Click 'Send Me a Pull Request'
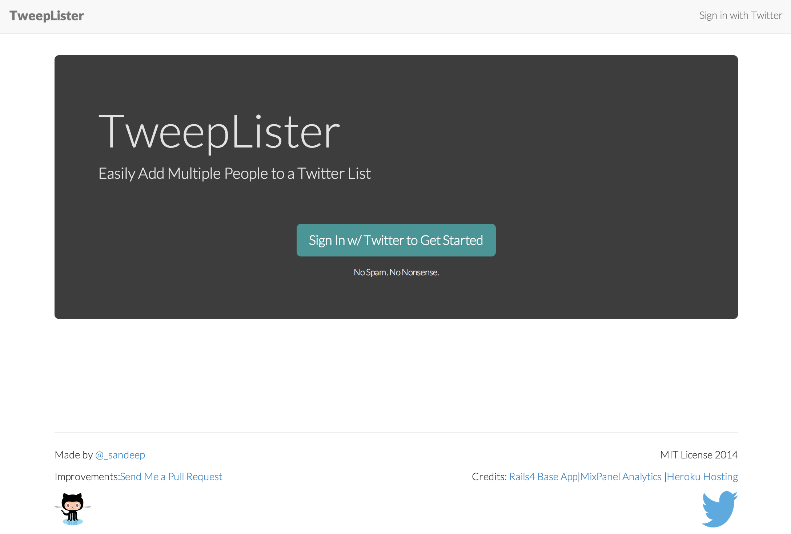The height and width of the screenshot is (534, 791). click(x=171, y=476)
